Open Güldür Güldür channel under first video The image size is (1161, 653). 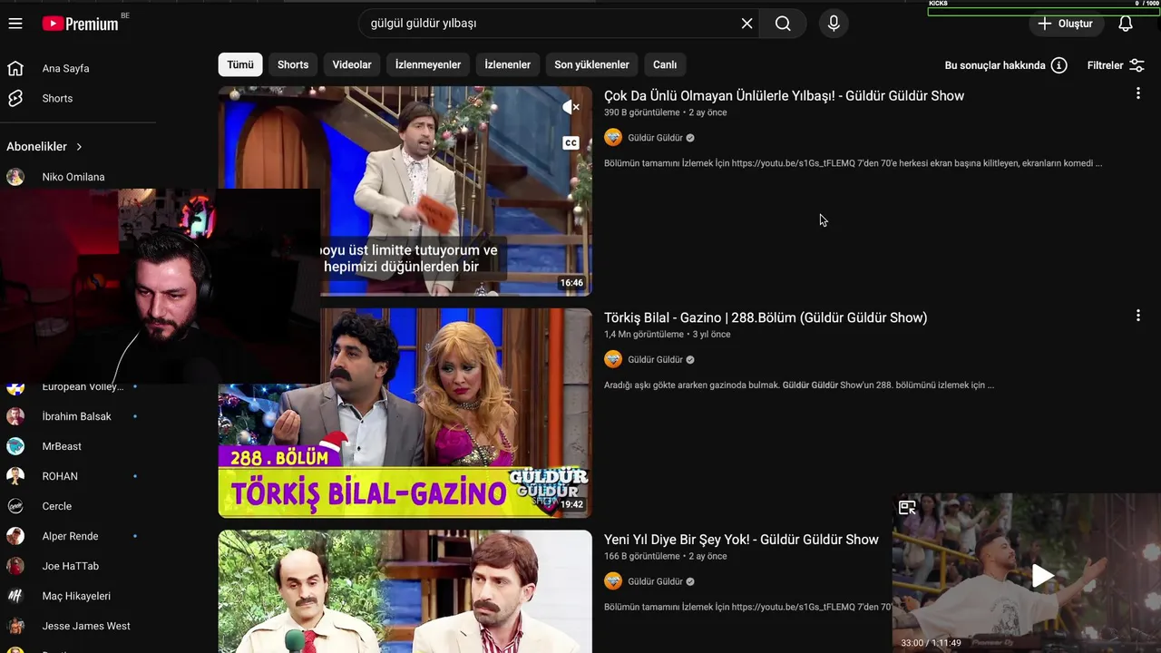[x=655, y=138]
